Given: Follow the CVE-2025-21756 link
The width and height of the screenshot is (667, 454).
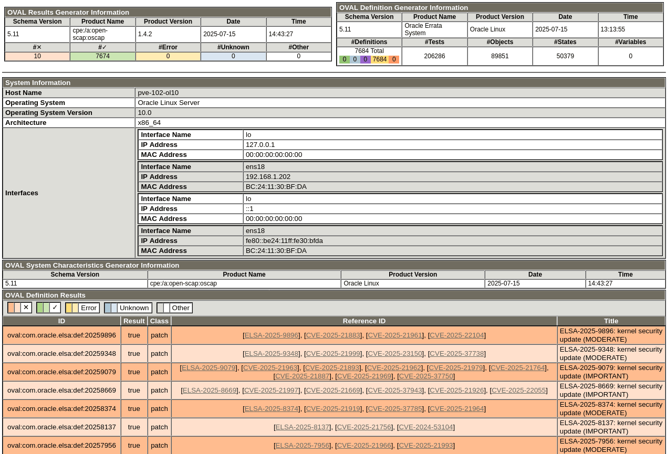Looking at the screenshot, I should 364,427.
